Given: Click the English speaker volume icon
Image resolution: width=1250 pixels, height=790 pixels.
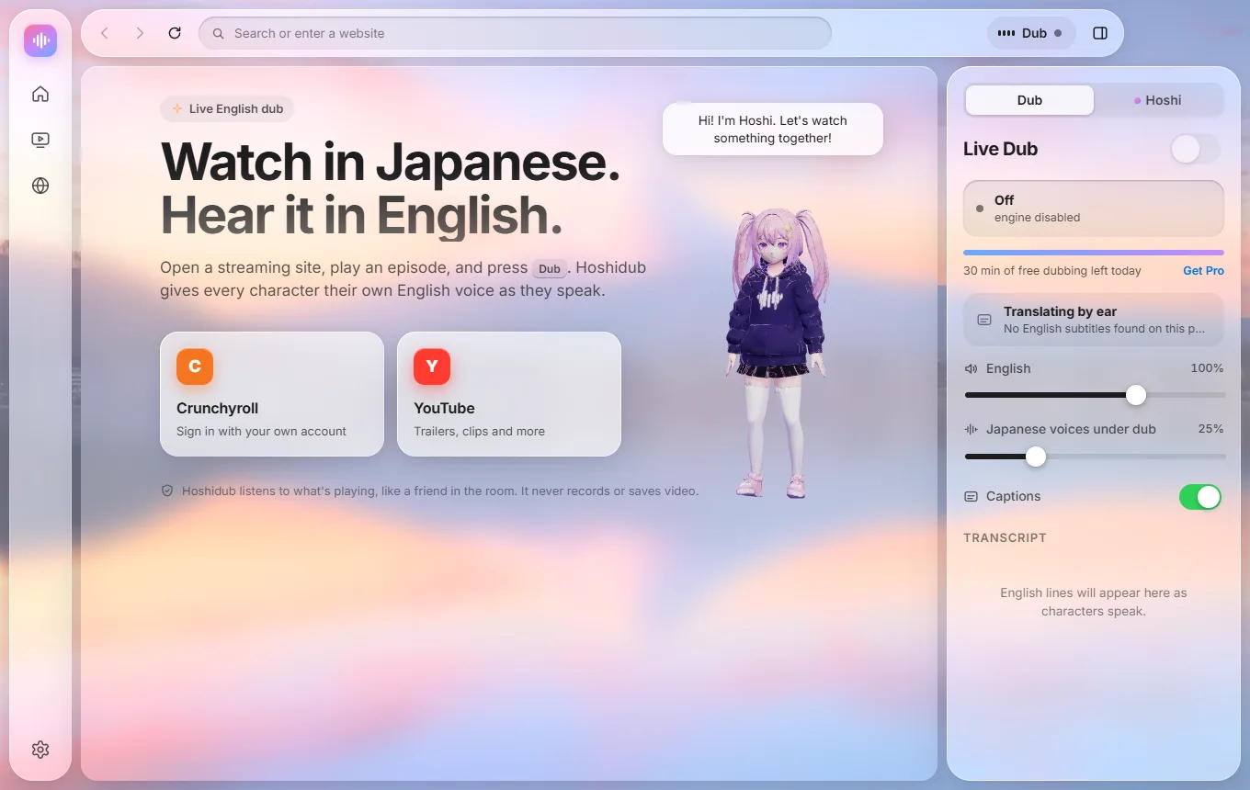Looking at the screenshot, I should (x=972, y=368).
